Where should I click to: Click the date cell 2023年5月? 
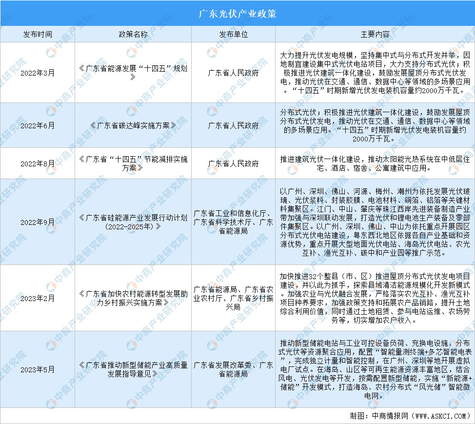[x=38, y=369]
